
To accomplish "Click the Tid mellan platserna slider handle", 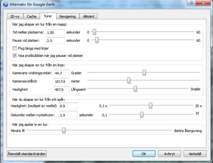I will (x=94, y=32).
